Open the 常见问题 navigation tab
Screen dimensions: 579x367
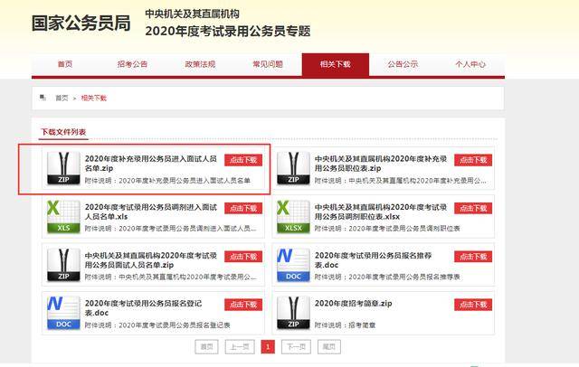(268, 64)
